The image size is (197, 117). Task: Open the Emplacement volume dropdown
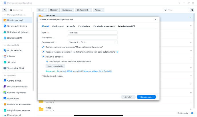click(x=93, y=42)
